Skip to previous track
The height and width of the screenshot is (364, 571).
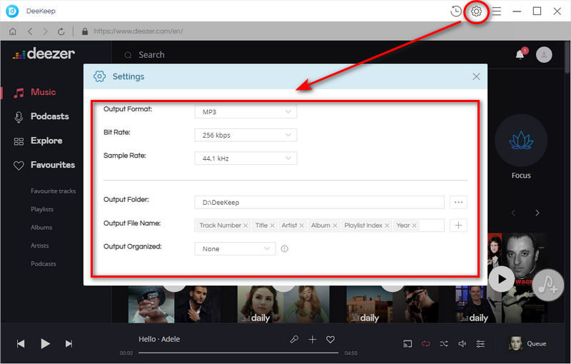coord(21,343)
